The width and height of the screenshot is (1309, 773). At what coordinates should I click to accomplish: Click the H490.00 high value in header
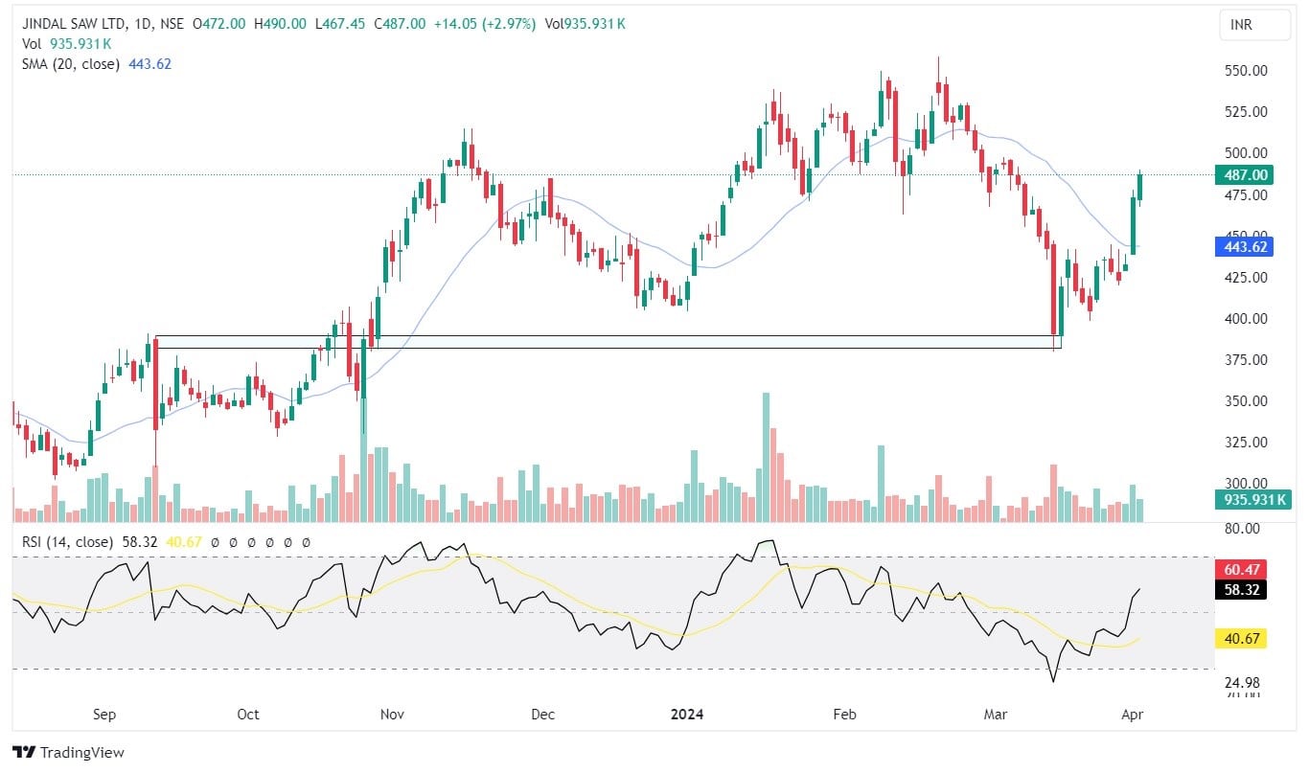click(280, 24)
